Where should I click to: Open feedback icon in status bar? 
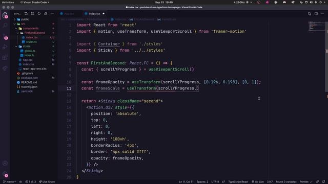[x=318, y=182]
